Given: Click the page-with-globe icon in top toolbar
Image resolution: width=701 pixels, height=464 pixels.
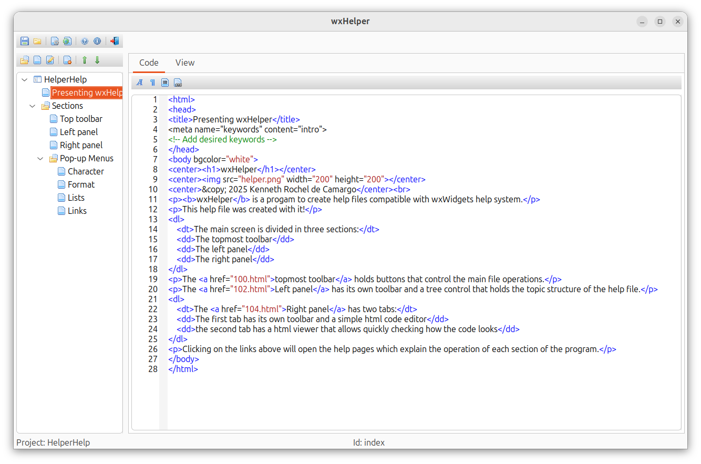Looking at the screenshot, I should click(67, 41).
